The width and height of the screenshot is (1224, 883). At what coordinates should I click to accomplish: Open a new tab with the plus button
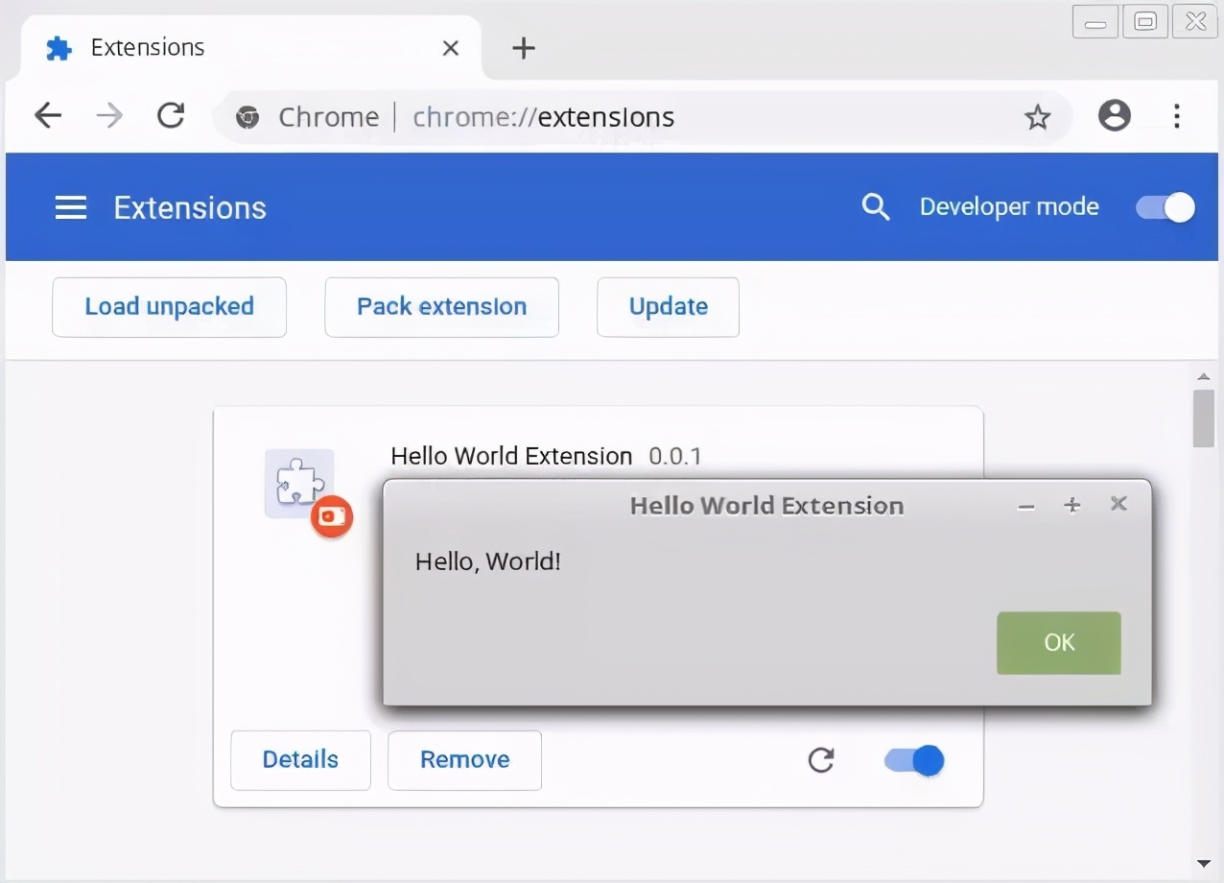pos(524,48)
